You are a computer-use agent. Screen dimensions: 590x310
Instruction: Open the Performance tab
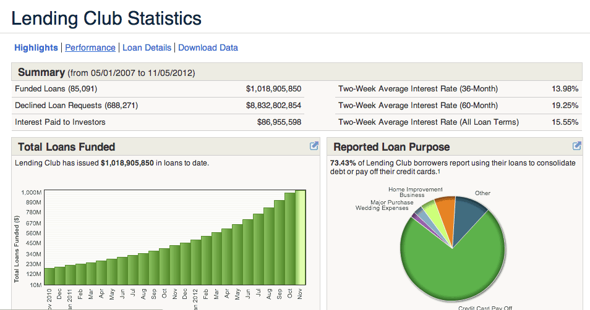tap(90, 48)
